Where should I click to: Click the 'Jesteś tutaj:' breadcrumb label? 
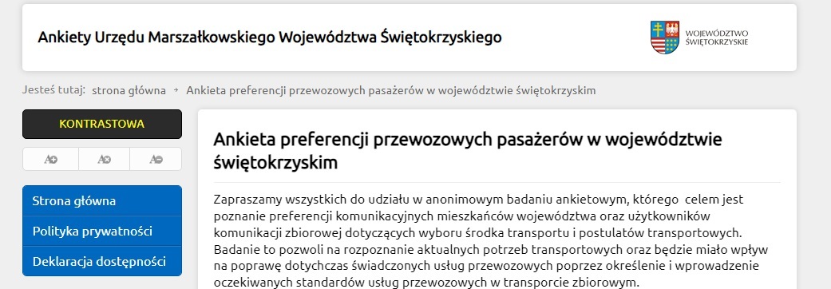pyautogui.click(x=53, y=90)
